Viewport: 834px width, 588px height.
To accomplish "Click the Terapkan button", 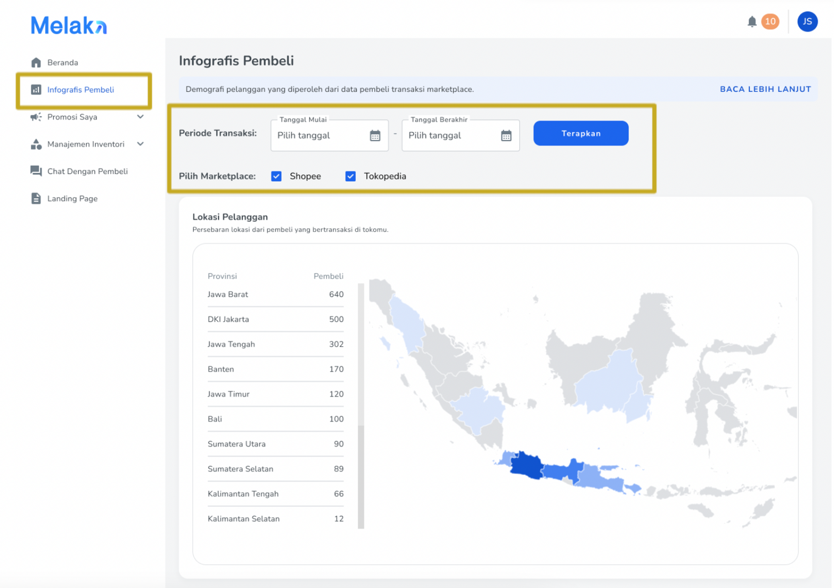I will 581,133.
